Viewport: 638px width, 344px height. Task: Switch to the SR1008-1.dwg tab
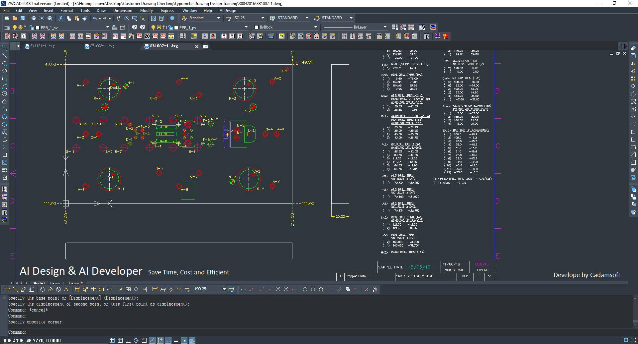click(102, 46)
